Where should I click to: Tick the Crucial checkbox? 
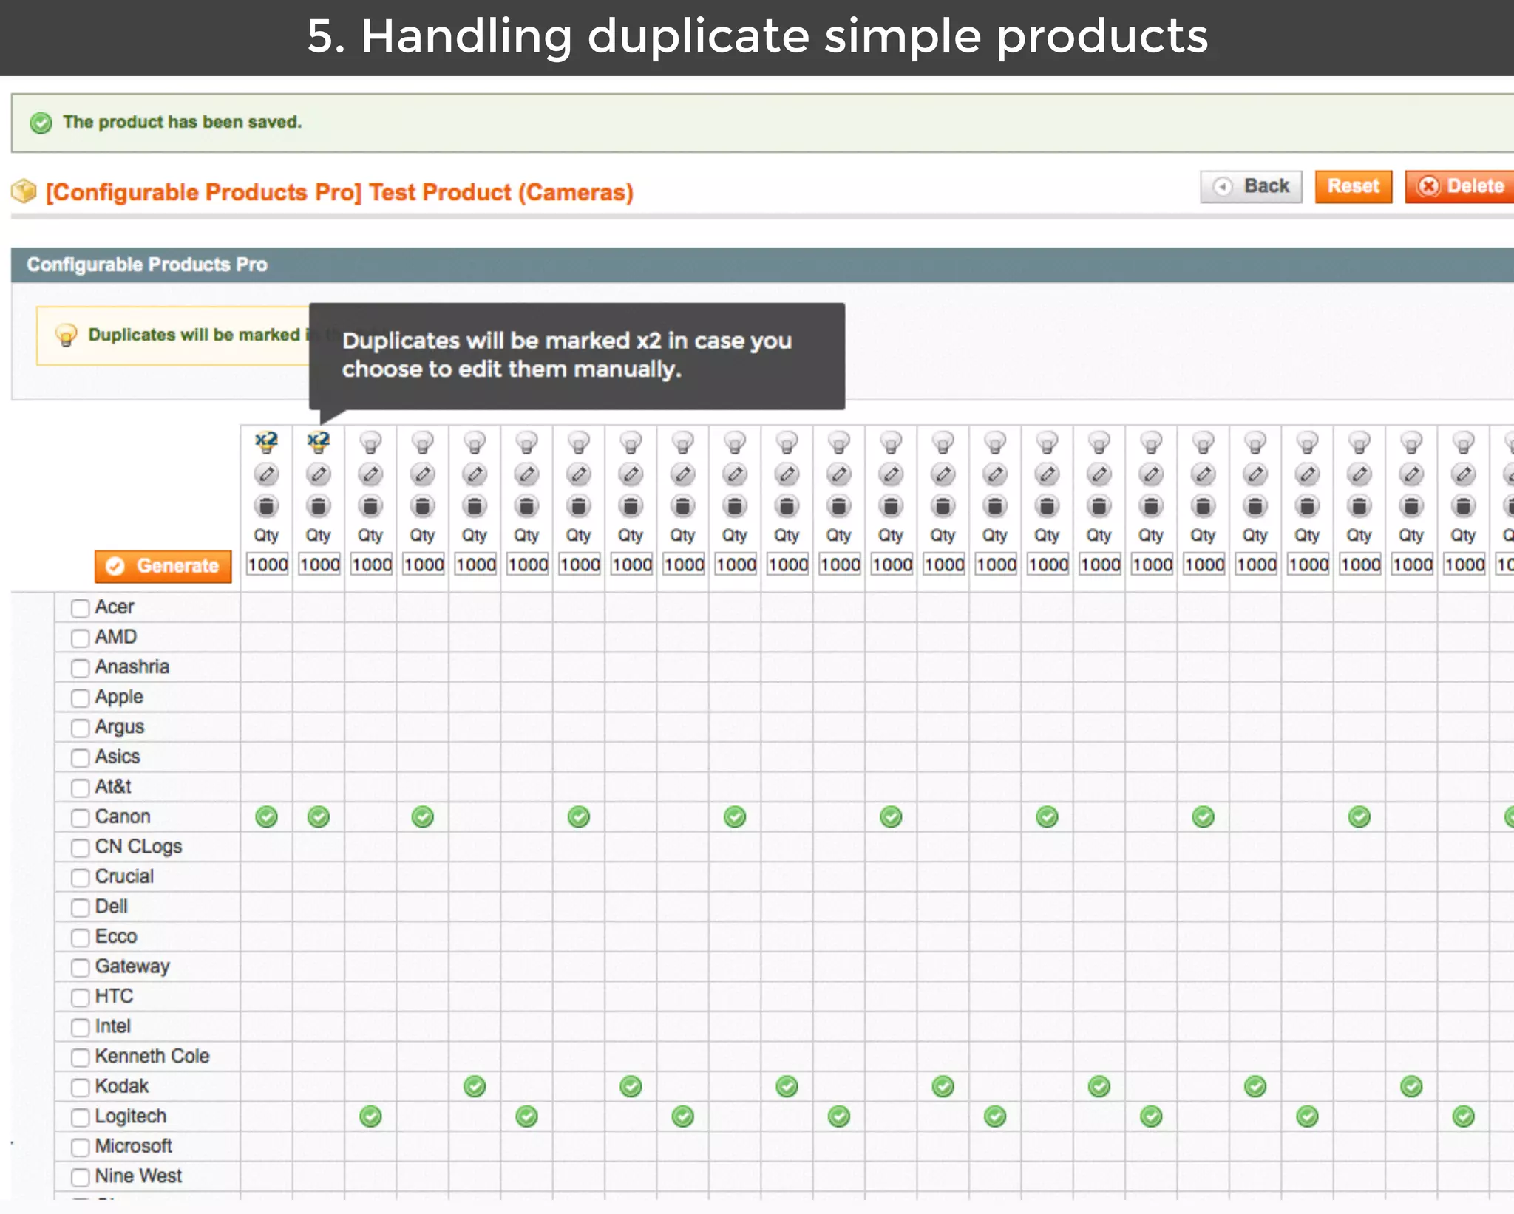80,878
